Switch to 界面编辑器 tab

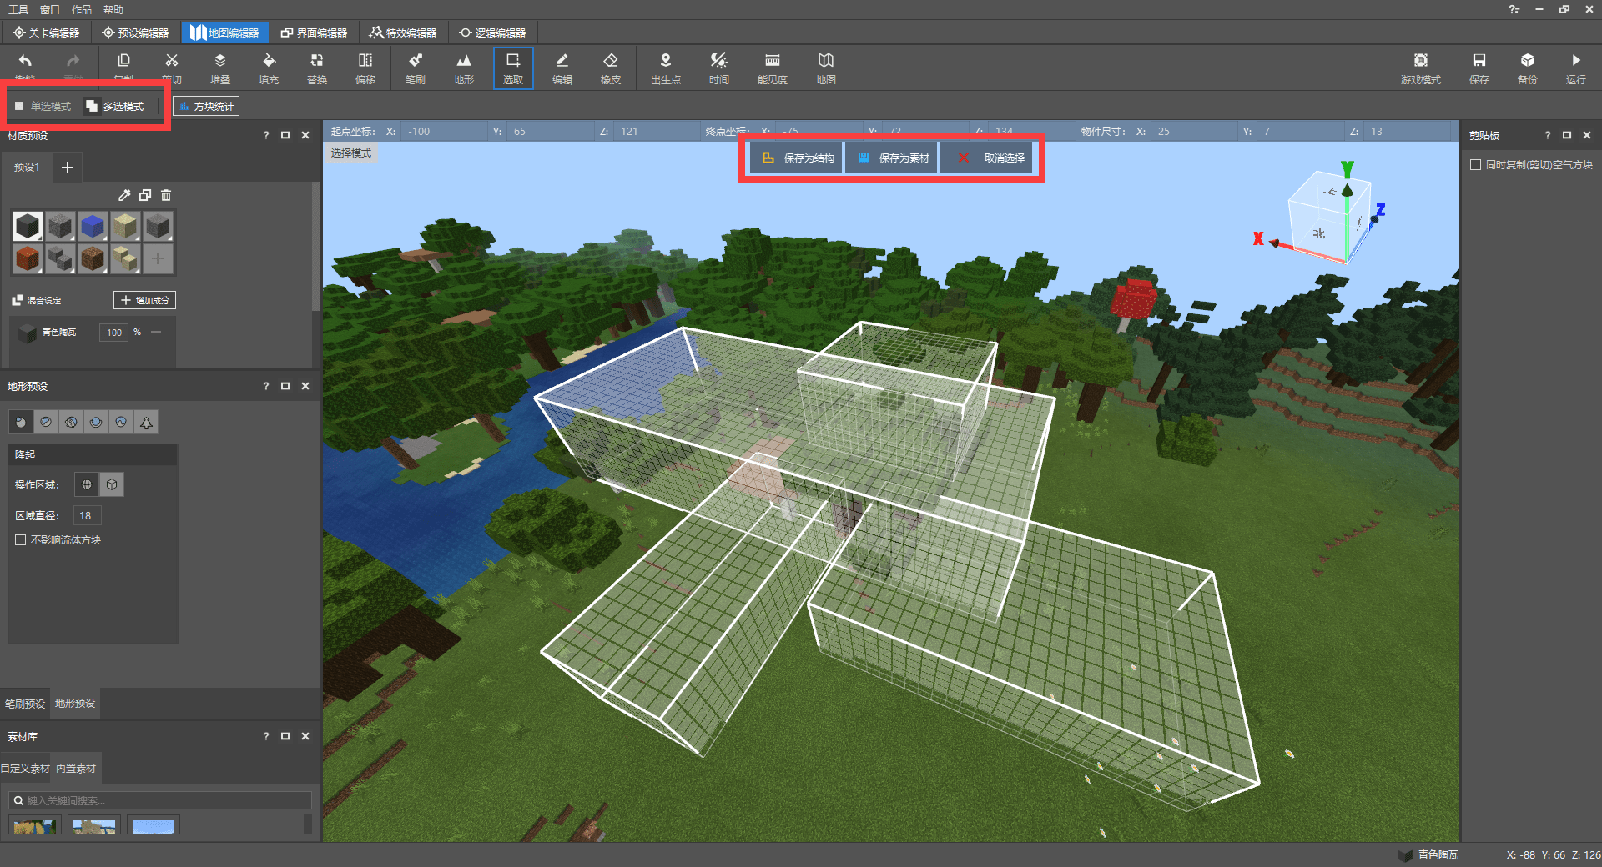(314, 33)
